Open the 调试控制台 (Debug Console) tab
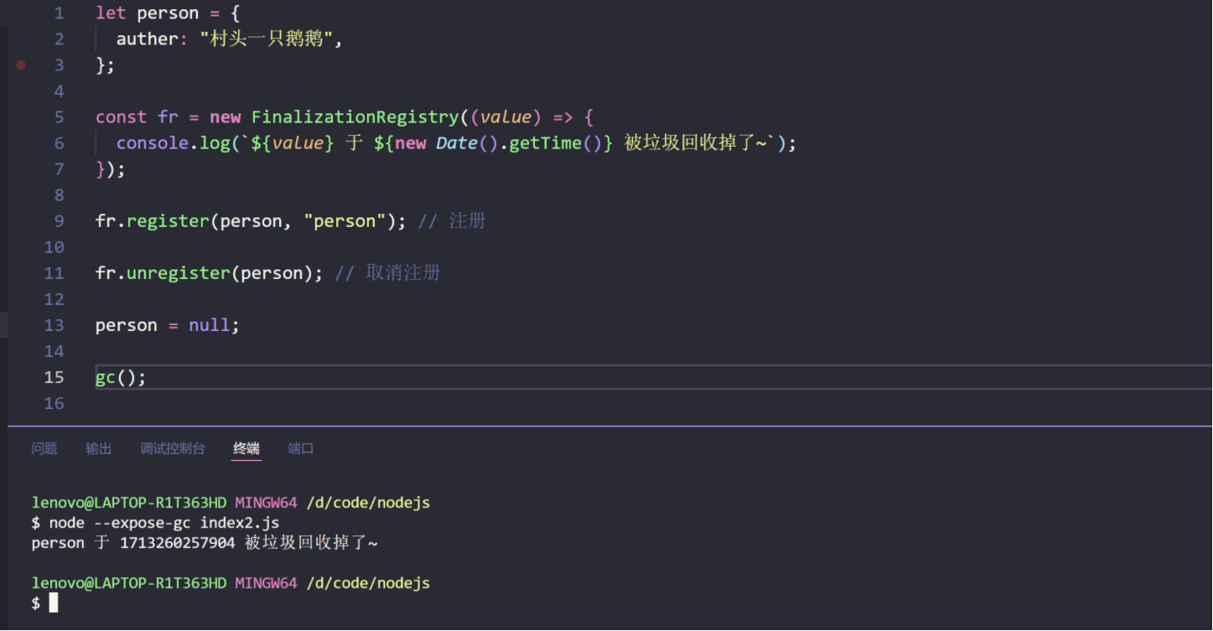 point(173,448)
